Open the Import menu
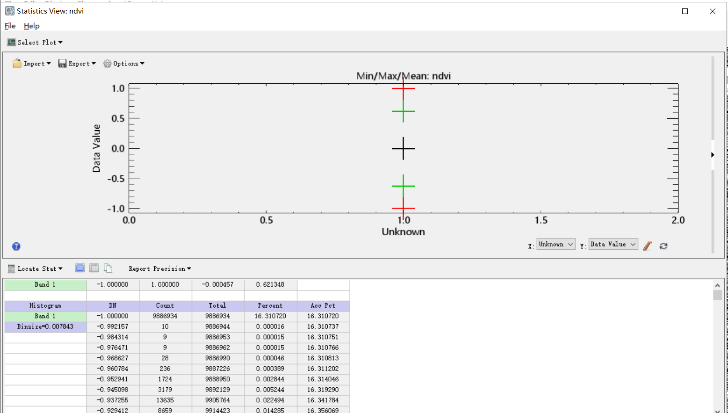728x413 pixels. 32,64
